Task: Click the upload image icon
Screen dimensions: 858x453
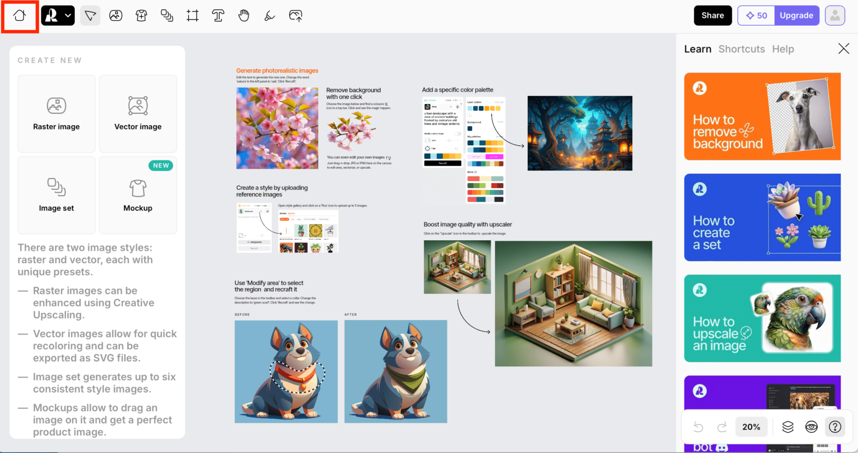Action: pos(295,16)
